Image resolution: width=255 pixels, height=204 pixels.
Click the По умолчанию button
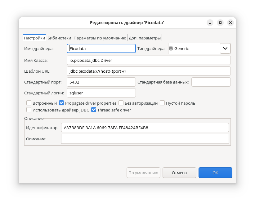pos(143,173)
